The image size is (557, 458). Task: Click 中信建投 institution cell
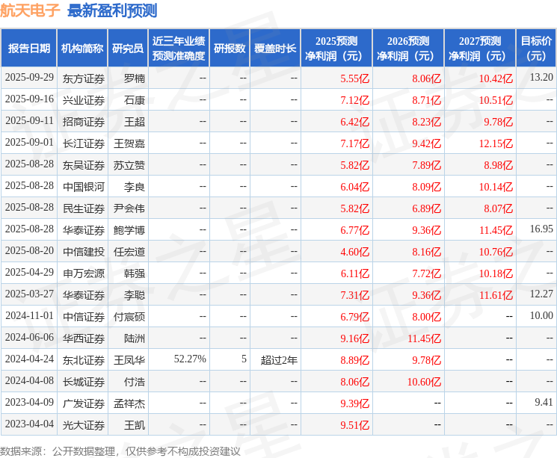click(x=84, y=251)
